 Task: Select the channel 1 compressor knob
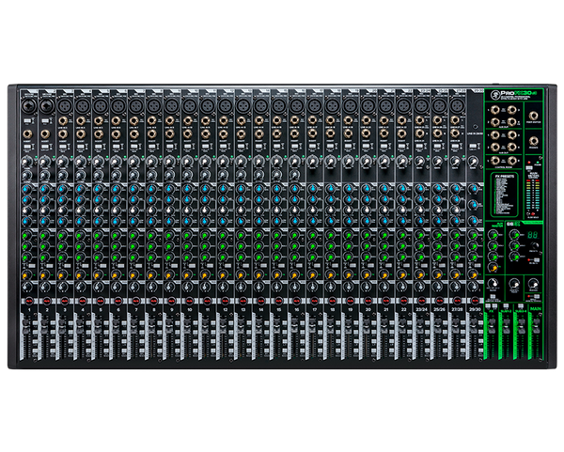click(27, 176)
